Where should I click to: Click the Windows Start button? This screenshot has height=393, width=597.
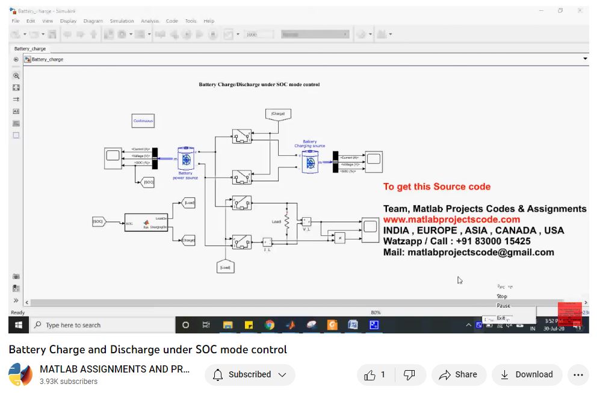point(18,325)
